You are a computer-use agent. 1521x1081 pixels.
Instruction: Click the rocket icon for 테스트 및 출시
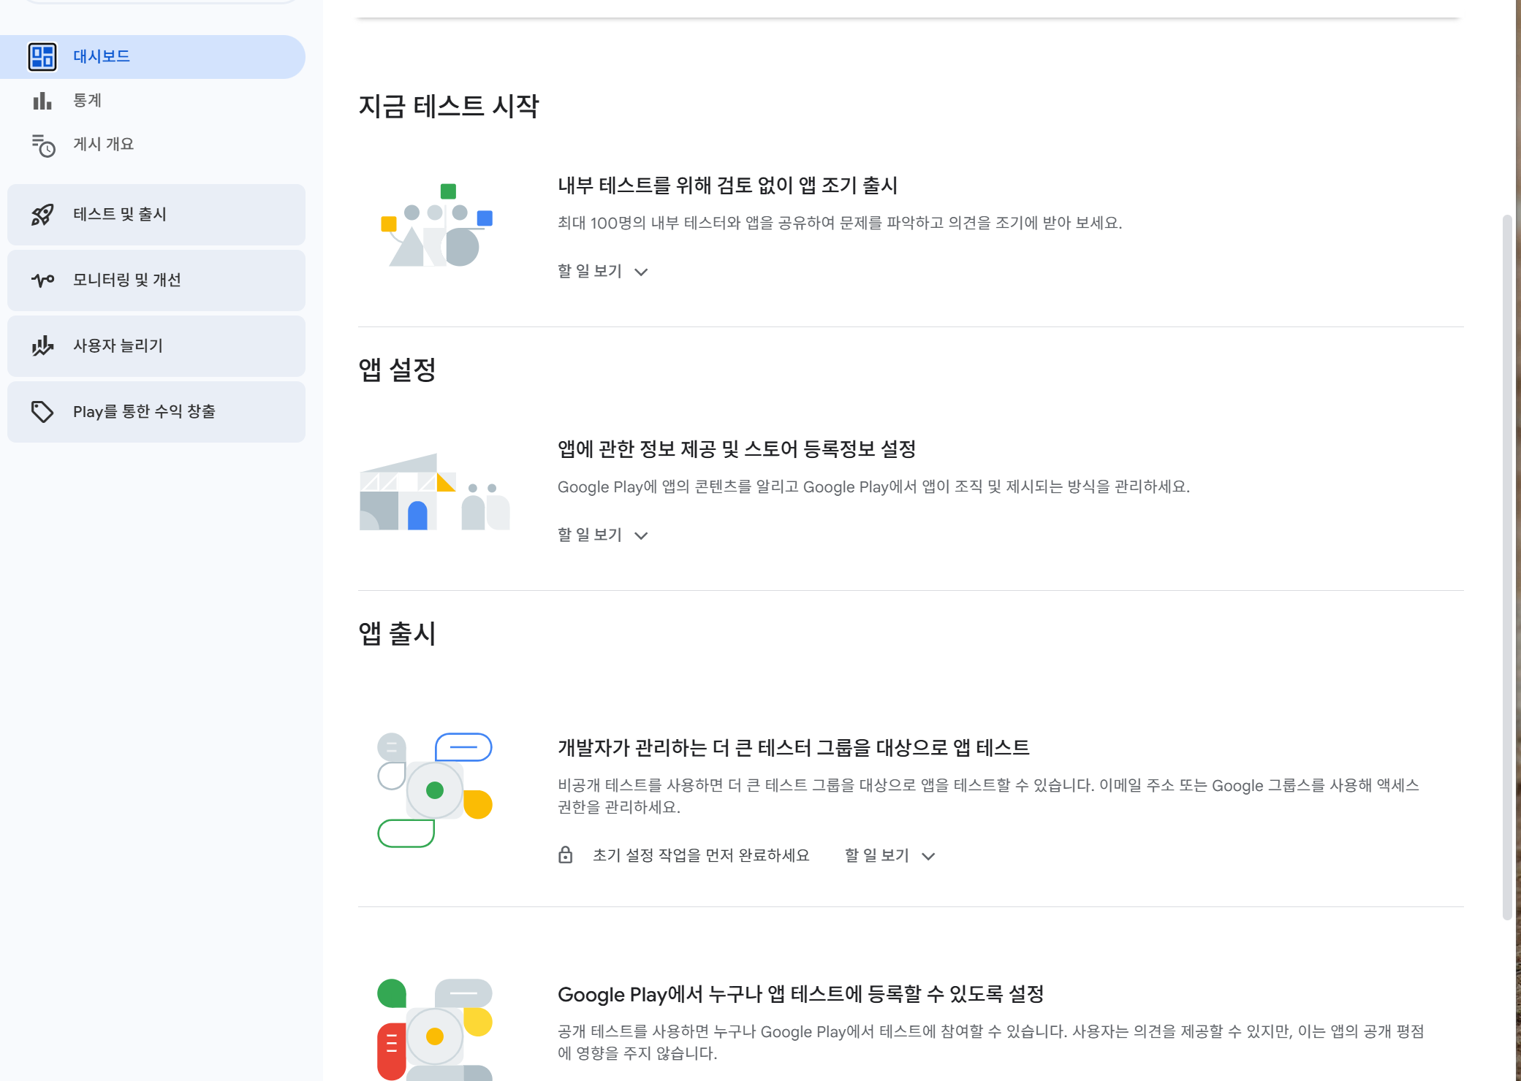pos(42,214)
